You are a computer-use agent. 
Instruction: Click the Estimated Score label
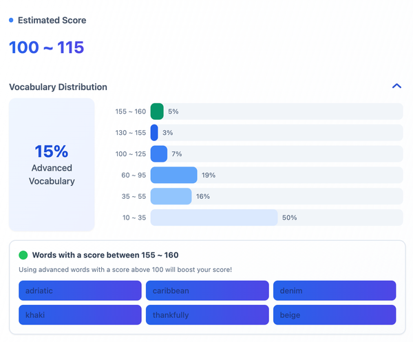pos(52,21)
